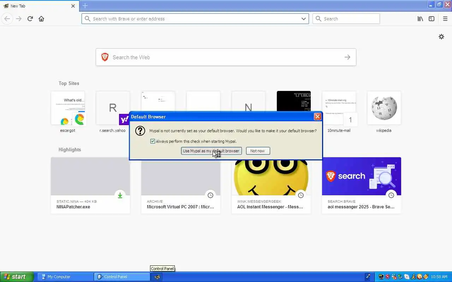This screenshot has width=452, height=282.
Task: Open New Tab page settings gear
Action: point(441,37)
